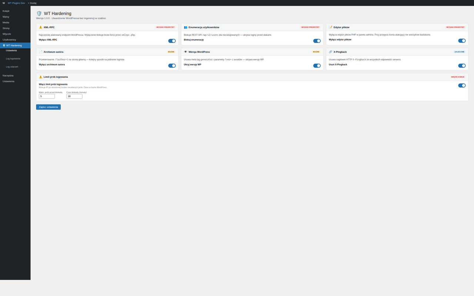Viewport: 474px width, 296px height.
Task: Open Strony in the sidebar
Action: (15, 28)
